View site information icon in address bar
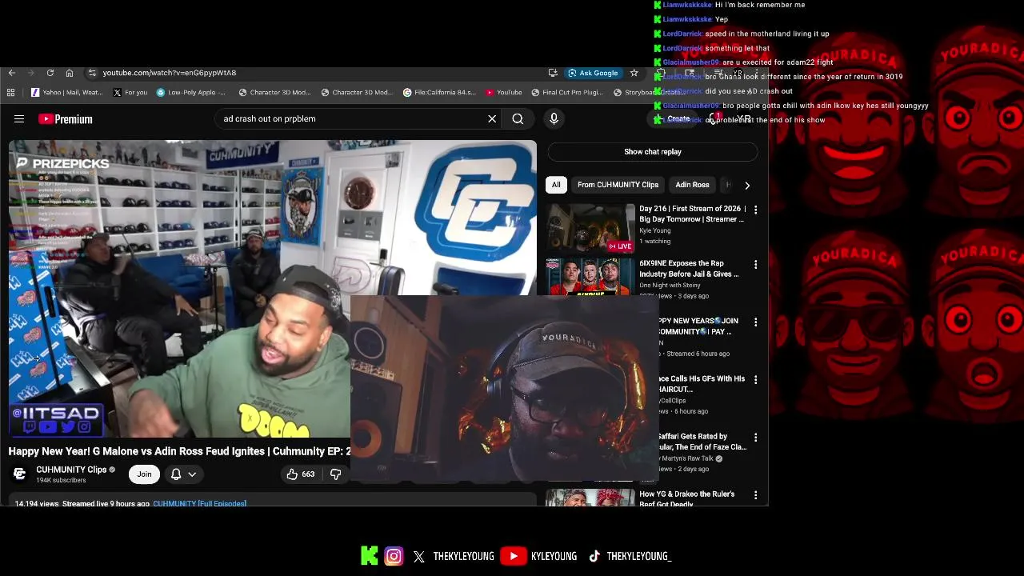The width and height of the screenshot is (1024, 576). [92, 73]
